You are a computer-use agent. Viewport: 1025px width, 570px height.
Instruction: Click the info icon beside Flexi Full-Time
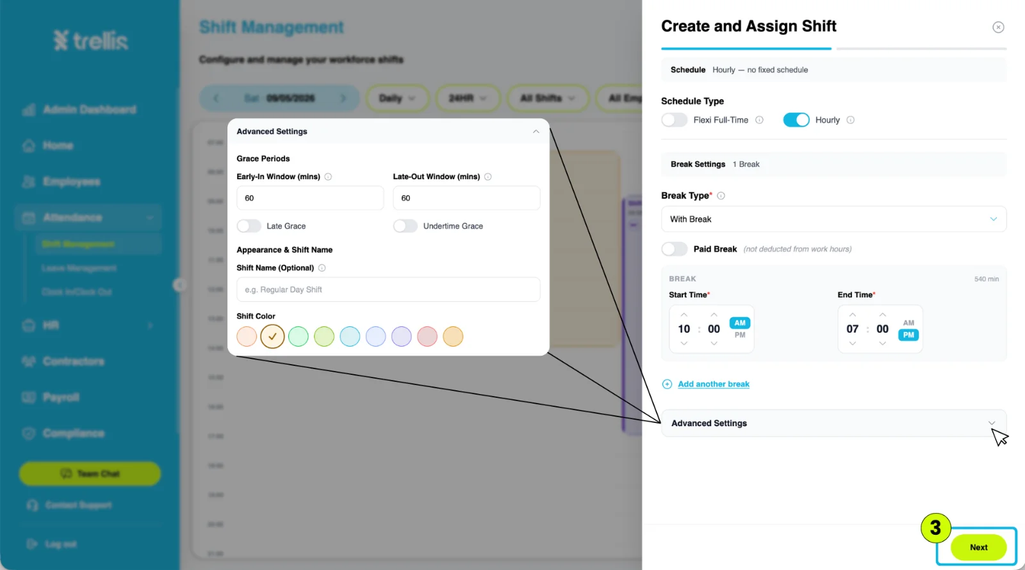(x=759, y=120)
